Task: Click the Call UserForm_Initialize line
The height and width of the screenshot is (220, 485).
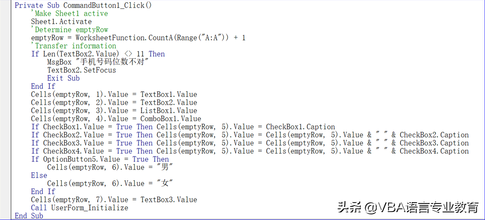Action: tap(80, 207)
